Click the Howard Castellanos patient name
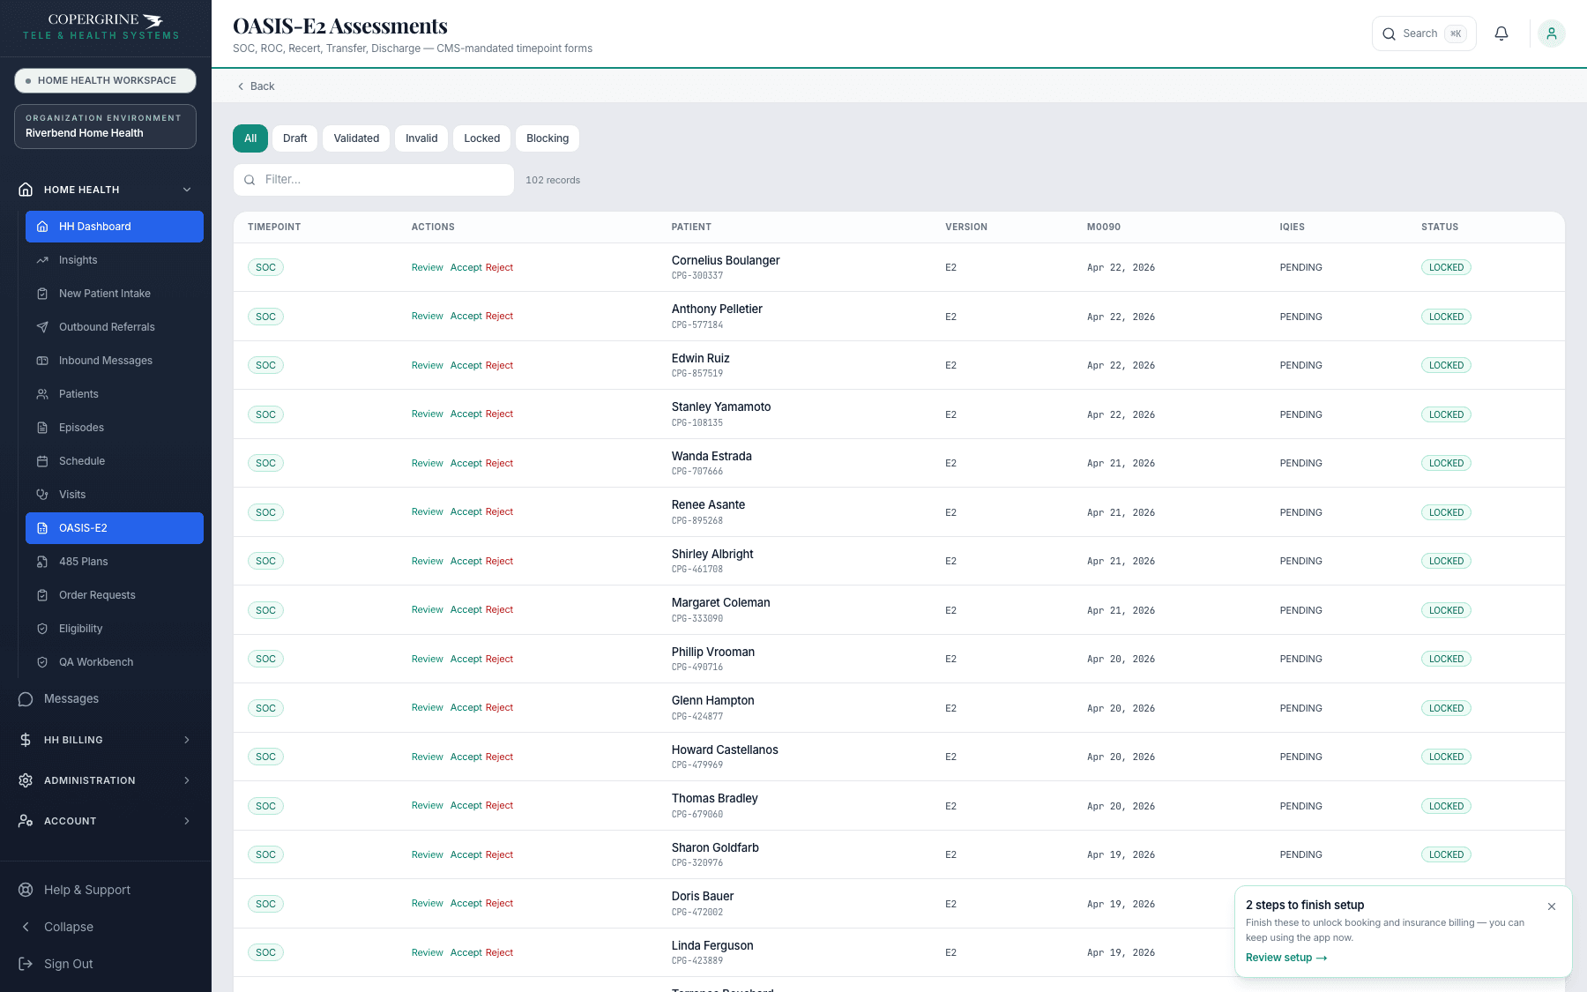The height and width of the screenshot is (992, 1587). [725, 750]
